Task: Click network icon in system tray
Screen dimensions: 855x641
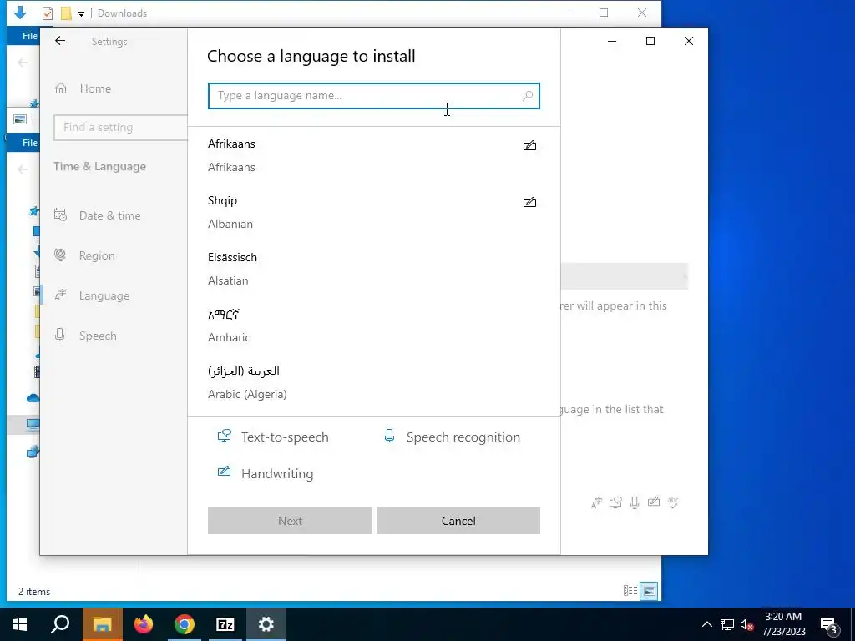Action: [727, 624]
